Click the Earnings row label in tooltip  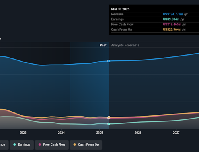pyautogui.click(x=117, y=19)
